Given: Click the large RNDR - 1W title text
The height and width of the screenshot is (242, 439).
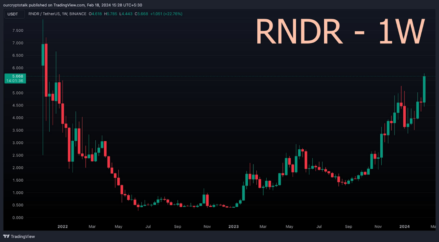Looking at the screenshot, I should tap(340, 32).
